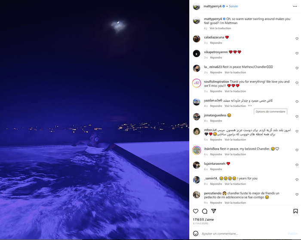
Task: Like soulfulinspiration's comment
Action: [297, 83]
